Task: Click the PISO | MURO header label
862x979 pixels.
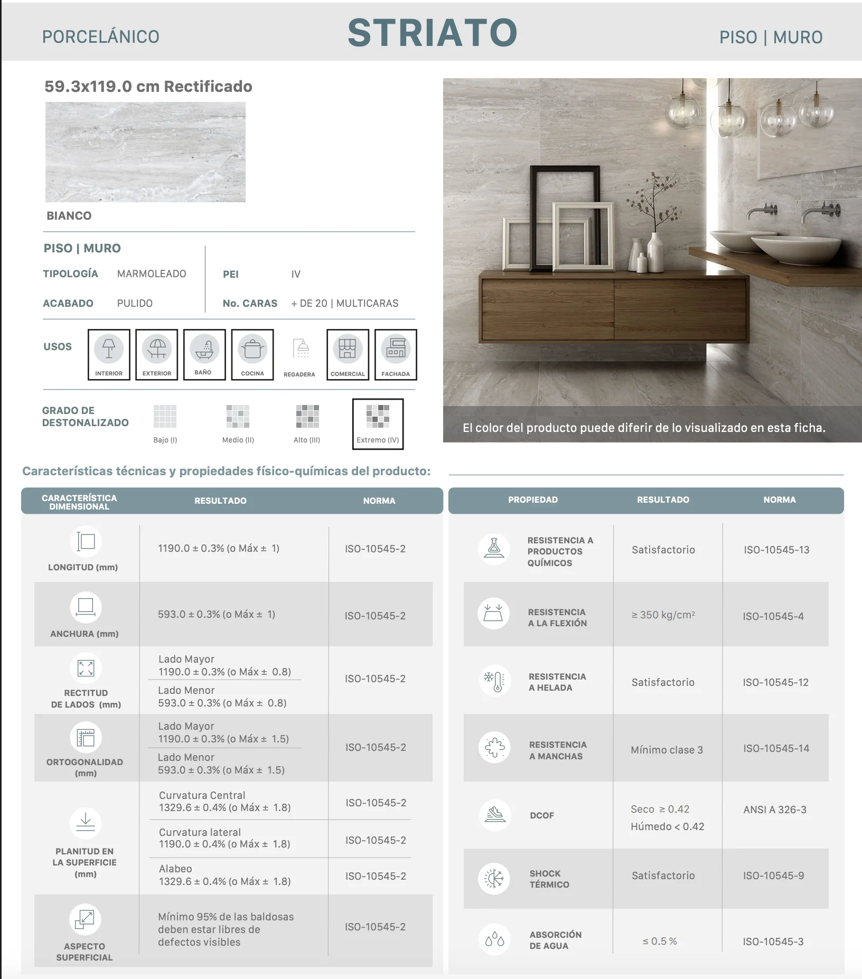Action: pyautogui.click(x=771, y=37)
